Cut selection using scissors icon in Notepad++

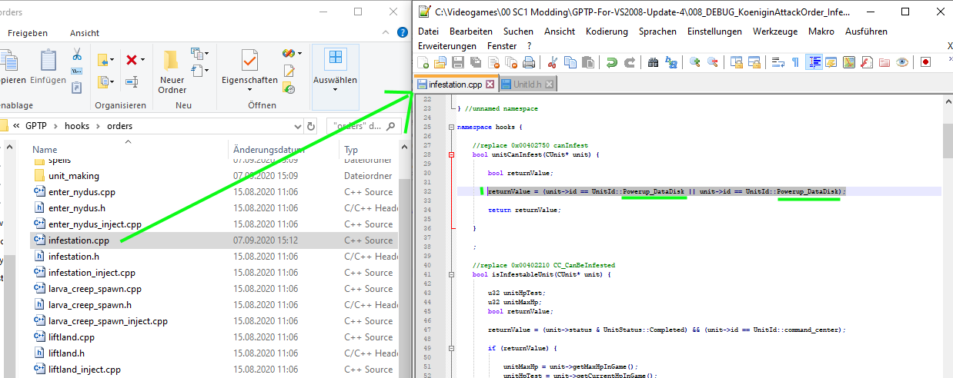click(552, 62)
